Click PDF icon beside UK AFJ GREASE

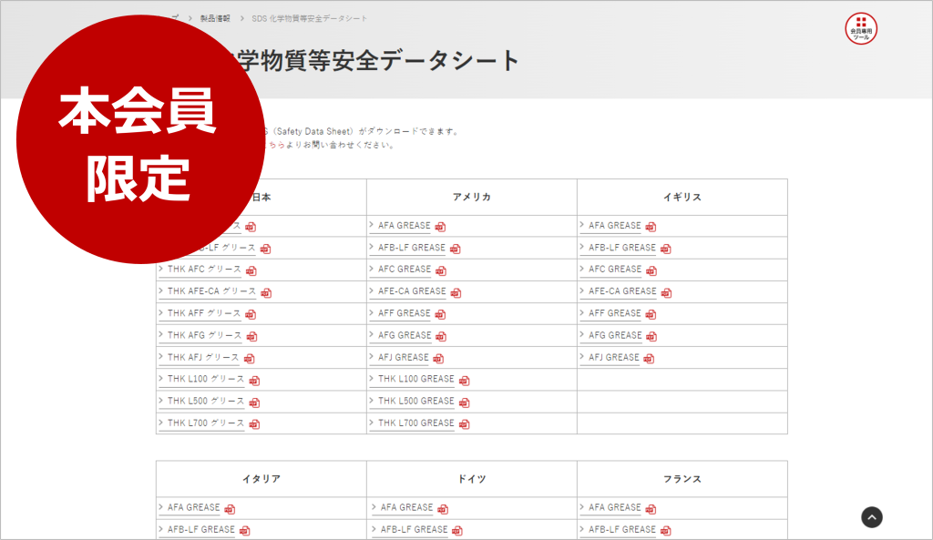tap(649, 359)
